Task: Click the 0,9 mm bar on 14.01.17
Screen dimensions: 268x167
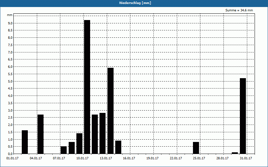Action: (118, 147)
